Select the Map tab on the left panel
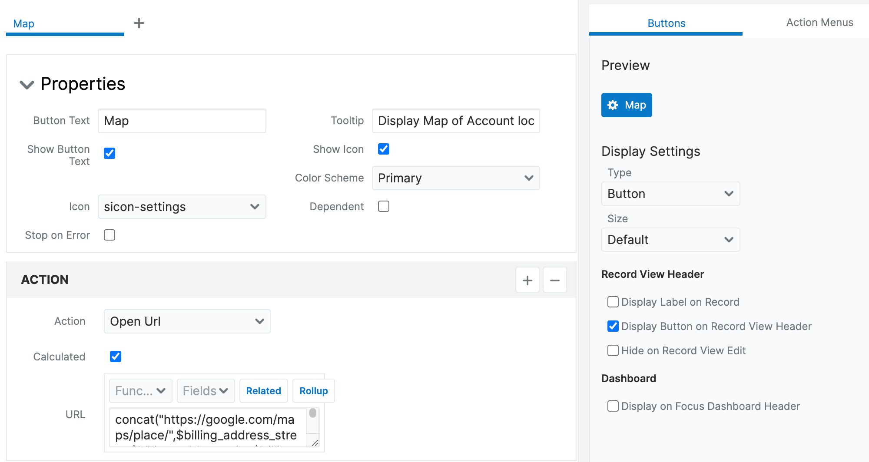 click(x=24, y=23)
